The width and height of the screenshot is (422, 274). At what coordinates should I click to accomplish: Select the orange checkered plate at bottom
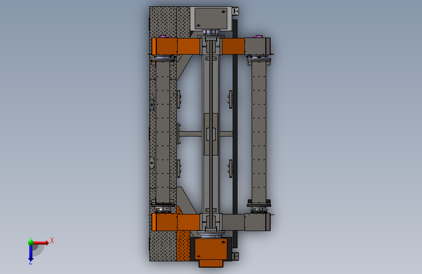(x=183, y=245)
